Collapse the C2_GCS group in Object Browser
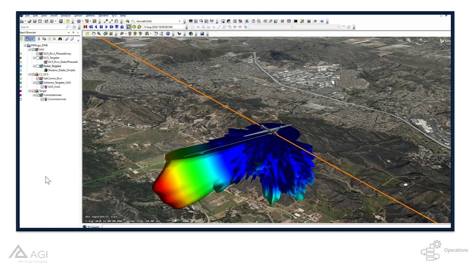This screenshot has width=474, height=266. point(29,74)
